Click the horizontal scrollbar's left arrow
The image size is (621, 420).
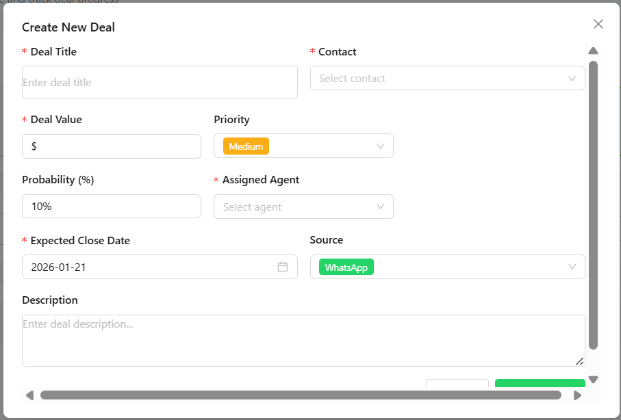[29, 395]
